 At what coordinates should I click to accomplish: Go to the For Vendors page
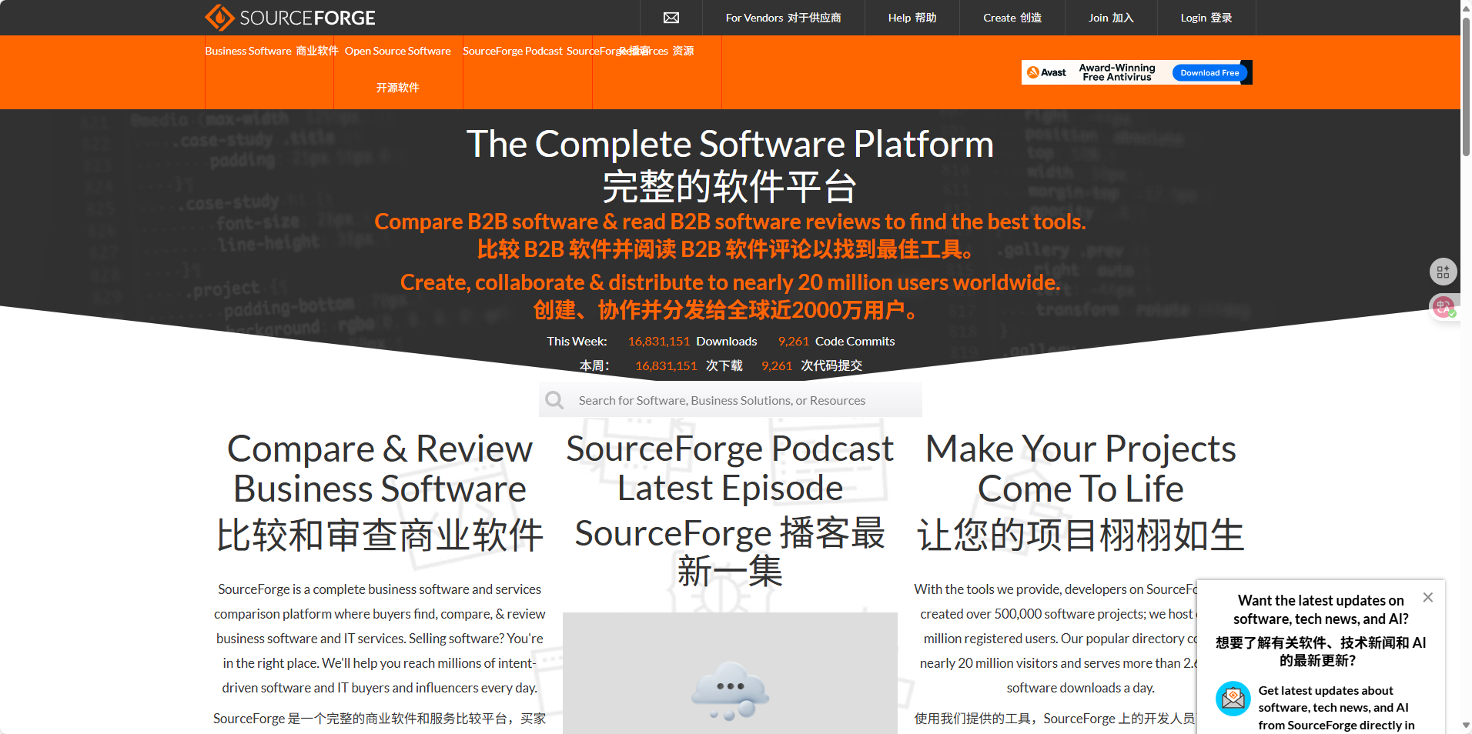pos(783,18)
